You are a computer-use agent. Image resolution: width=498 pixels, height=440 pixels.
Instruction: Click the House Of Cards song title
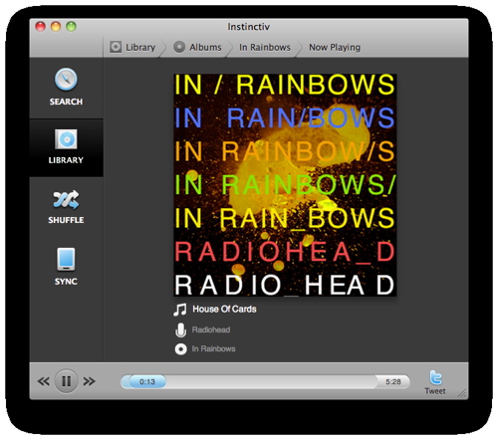click(x=224, y=309)
